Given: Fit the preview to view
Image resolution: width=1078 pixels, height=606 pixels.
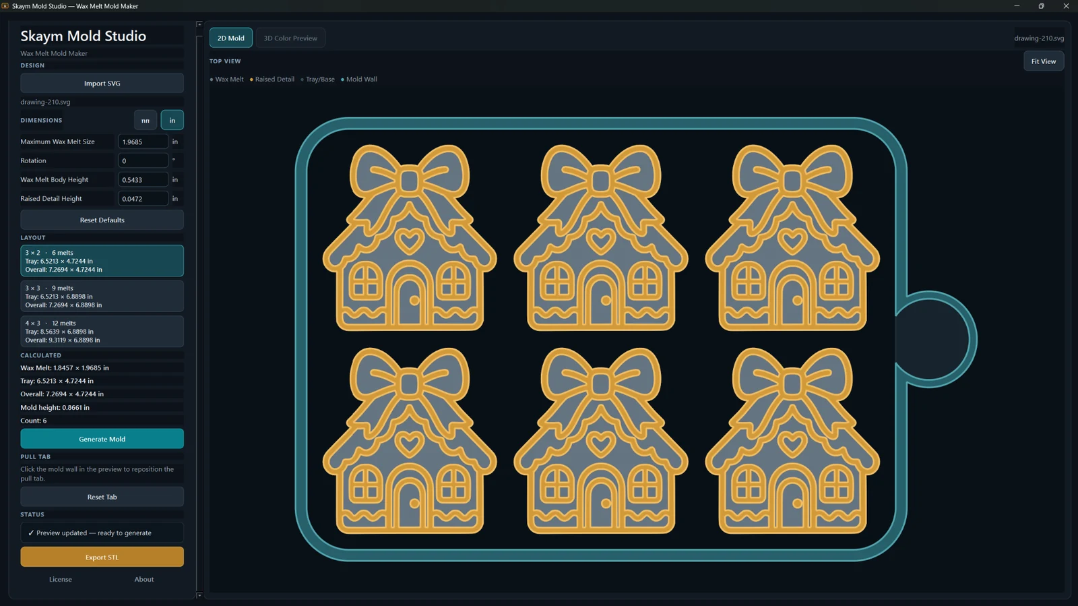Looking at the screenshot, I should [1044, 61].
